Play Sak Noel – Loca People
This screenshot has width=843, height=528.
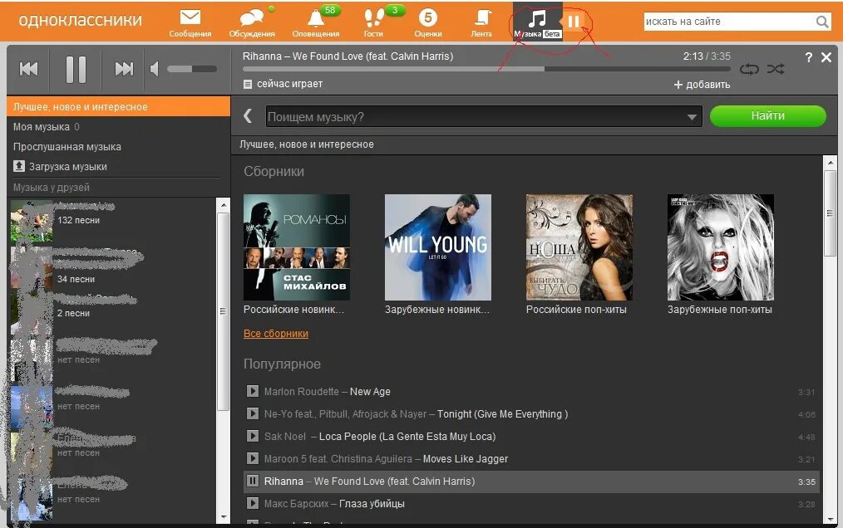(x=252, y=436)
